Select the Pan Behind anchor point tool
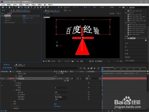 [x=22, y=7]
